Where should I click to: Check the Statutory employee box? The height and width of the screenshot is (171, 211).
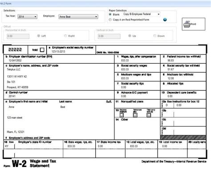pyautogui.click(x=122, y=115)
